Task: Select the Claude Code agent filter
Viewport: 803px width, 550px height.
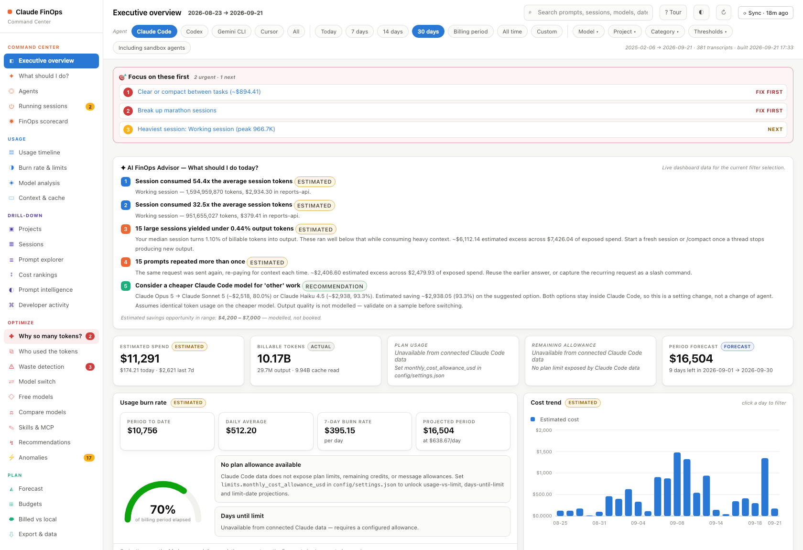Action: 154,32
